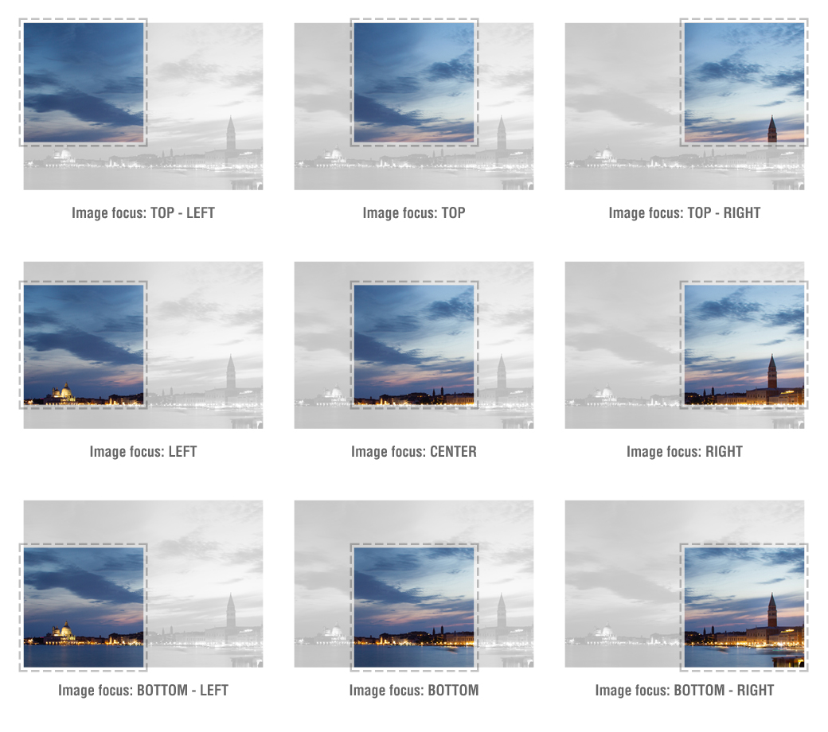Pick the BOTTOM focus preview image
Screen dimensions: 828x732
[414, 585]
